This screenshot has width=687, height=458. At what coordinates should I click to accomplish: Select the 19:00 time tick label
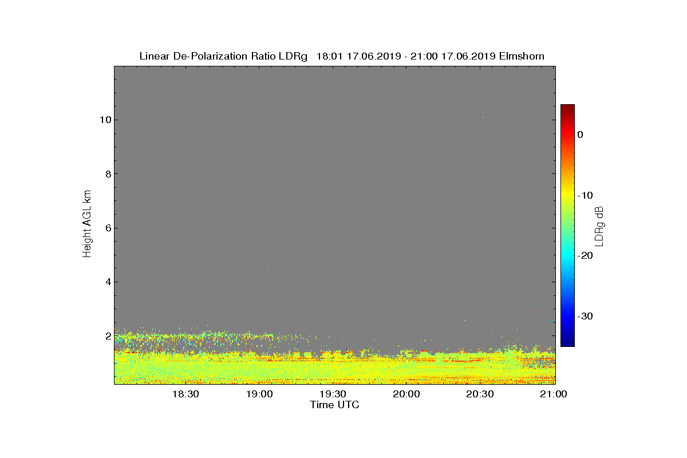[x=259, y=394]
